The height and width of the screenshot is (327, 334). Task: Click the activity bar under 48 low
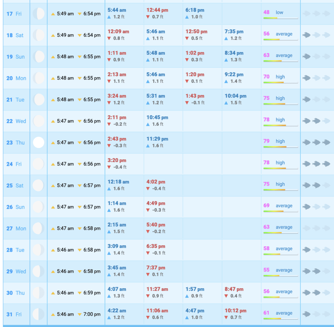[281, 18]
